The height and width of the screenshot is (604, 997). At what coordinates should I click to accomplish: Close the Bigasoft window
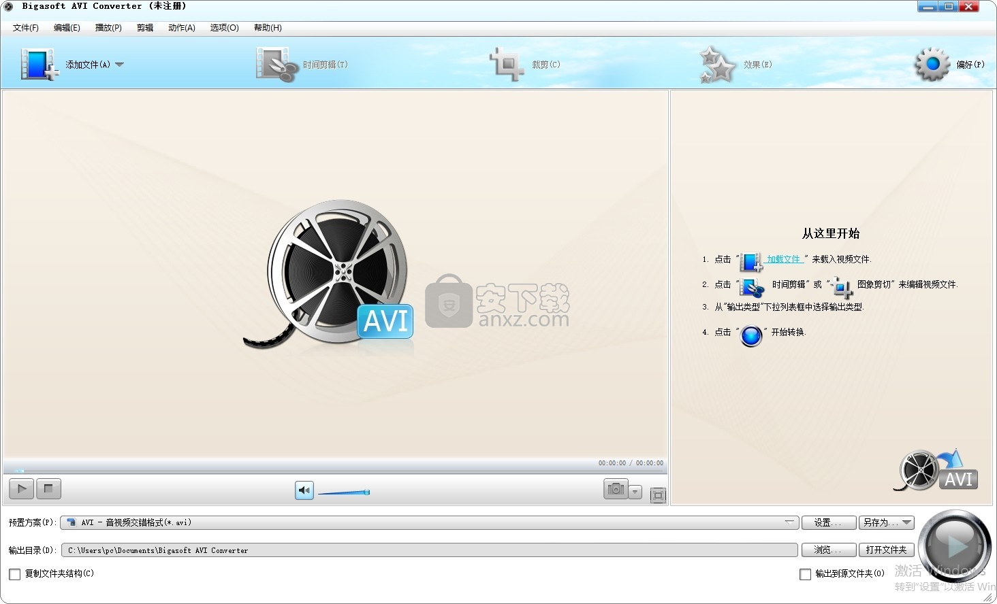tap(968, 7)
